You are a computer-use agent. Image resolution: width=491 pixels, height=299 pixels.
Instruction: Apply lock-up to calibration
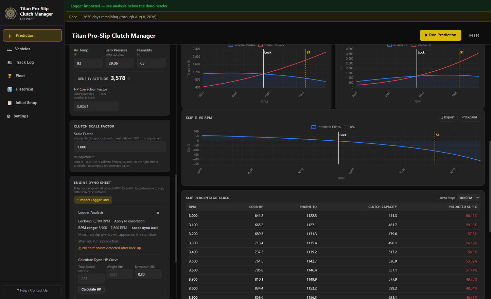click(129, 221)
